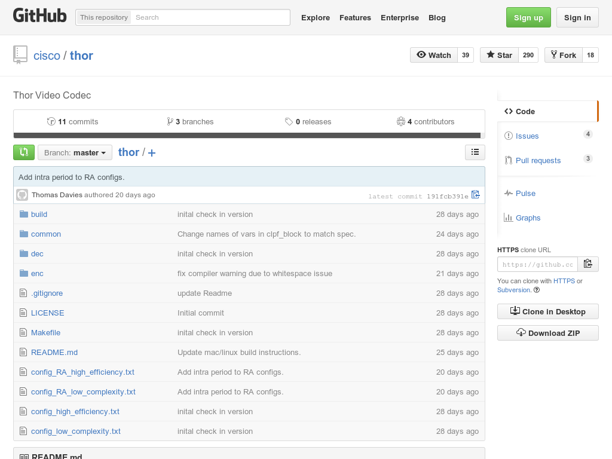The image size is (612, 459).
Task: Click the language statistics color bar
Action: pos(249,136)
